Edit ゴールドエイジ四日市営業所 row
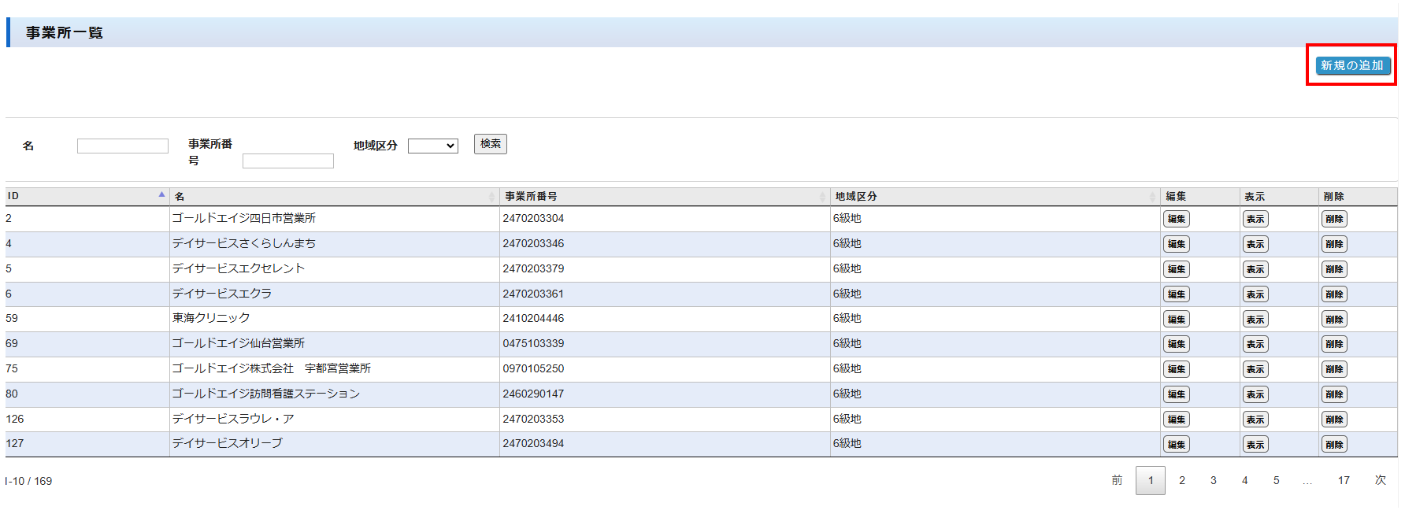This screenshot has width=1405, height=514. (x=1176, y=219)
